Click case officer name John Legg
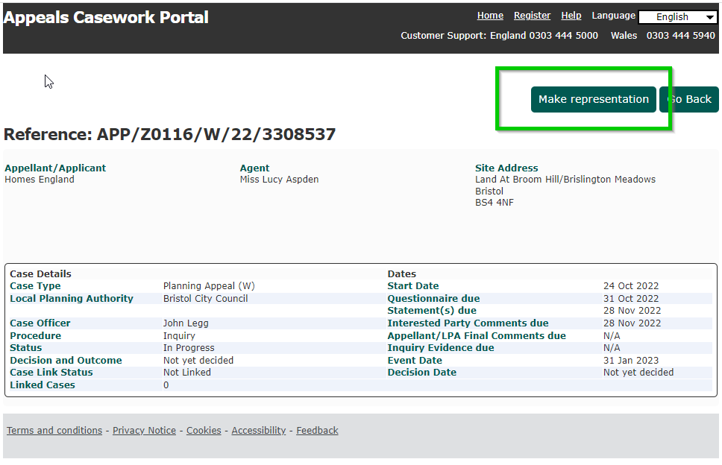 (186, 323)
